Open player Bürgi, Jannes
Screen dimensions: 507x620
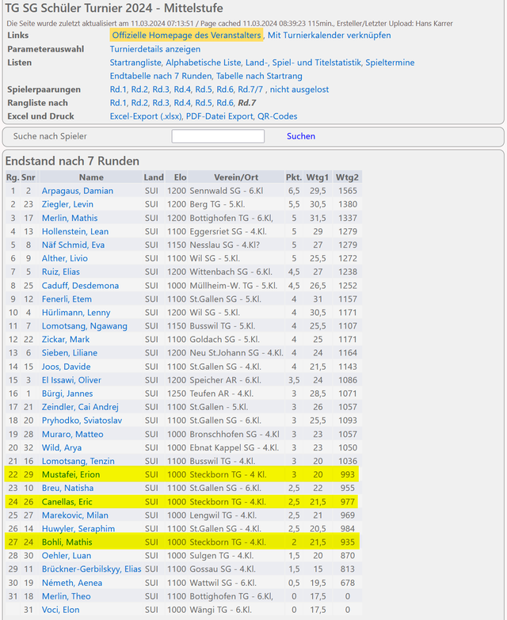[67, 394]
